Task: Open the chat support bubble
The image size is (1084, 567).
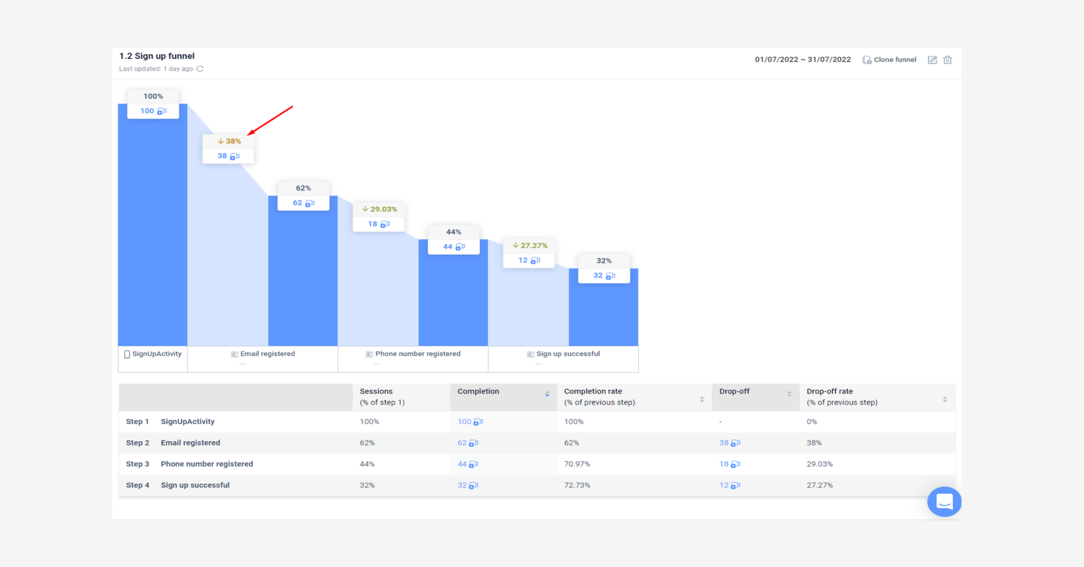Action: [x=944, y=502]
